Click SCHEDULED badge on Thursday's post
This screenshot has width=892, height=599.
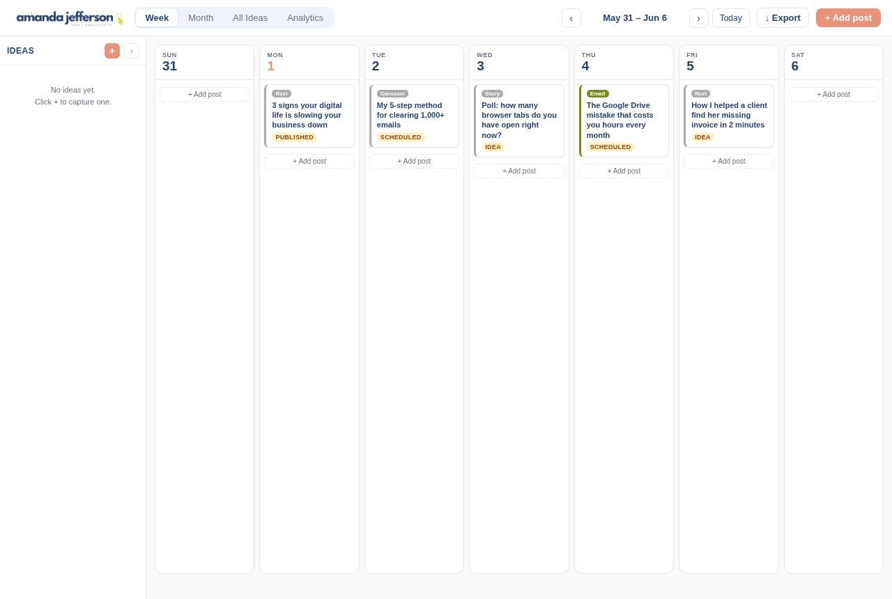point(610,147)
